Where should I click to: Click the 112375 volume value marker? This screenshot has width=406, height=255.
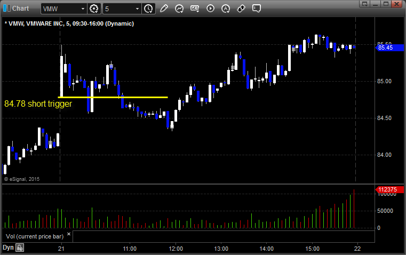tap(389, 189)
